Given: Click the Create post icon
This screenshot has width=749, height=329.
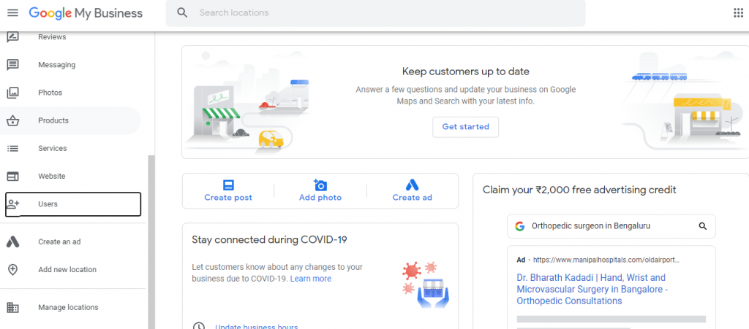Looking at the screenshot, I should [x=228, y=185].
